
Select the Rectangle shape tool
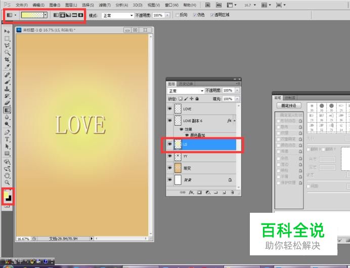[x=7, y=154]
